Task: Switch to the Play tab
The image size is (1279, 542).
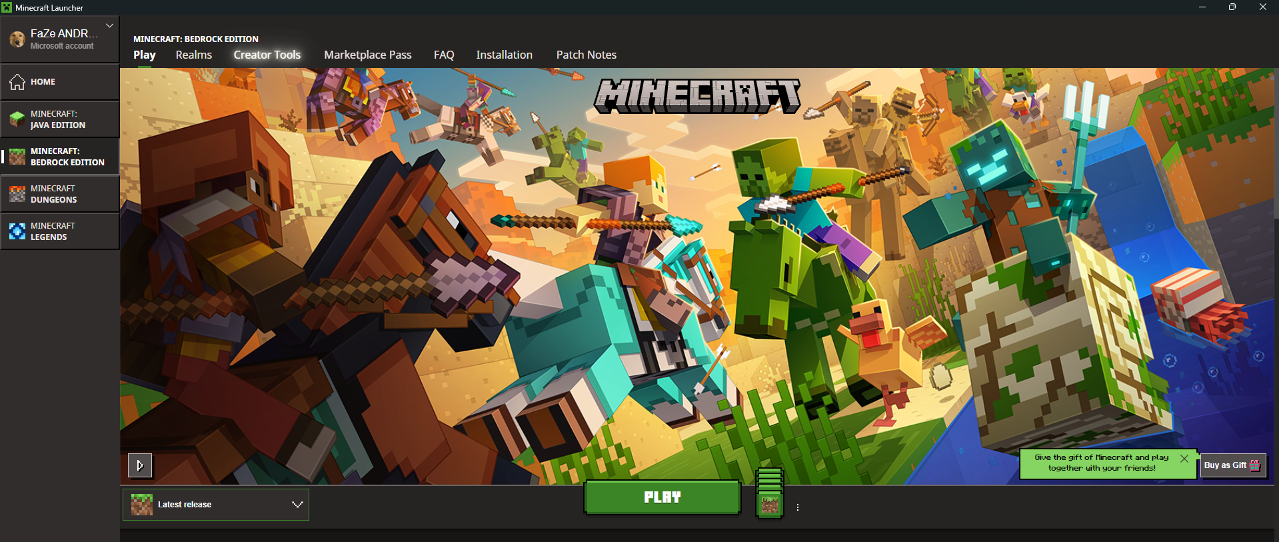Action: (145, 55)
